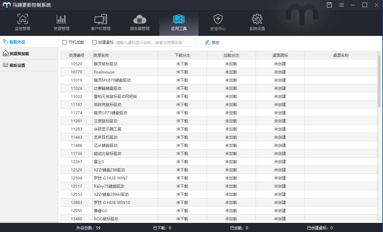This screenshot has width=383, height=232.
Task: Click the 修改 button label
Action: tap(215, 42)
